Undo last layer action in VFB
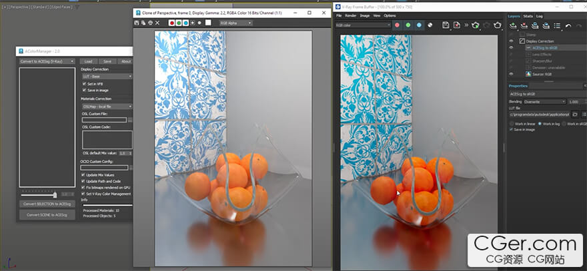The height and width of the screenshot is (271, 587). (x=568, y=25)
